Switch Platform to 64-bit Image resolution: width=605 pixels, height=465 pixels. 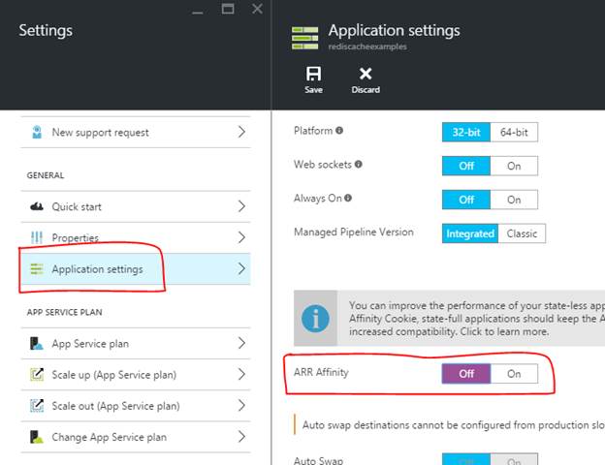(514, 132)
